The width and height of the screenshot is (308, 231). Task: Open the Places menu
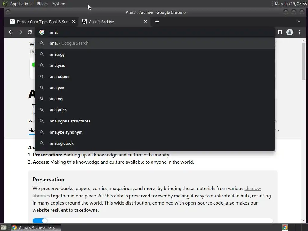(x=42, y=4)
